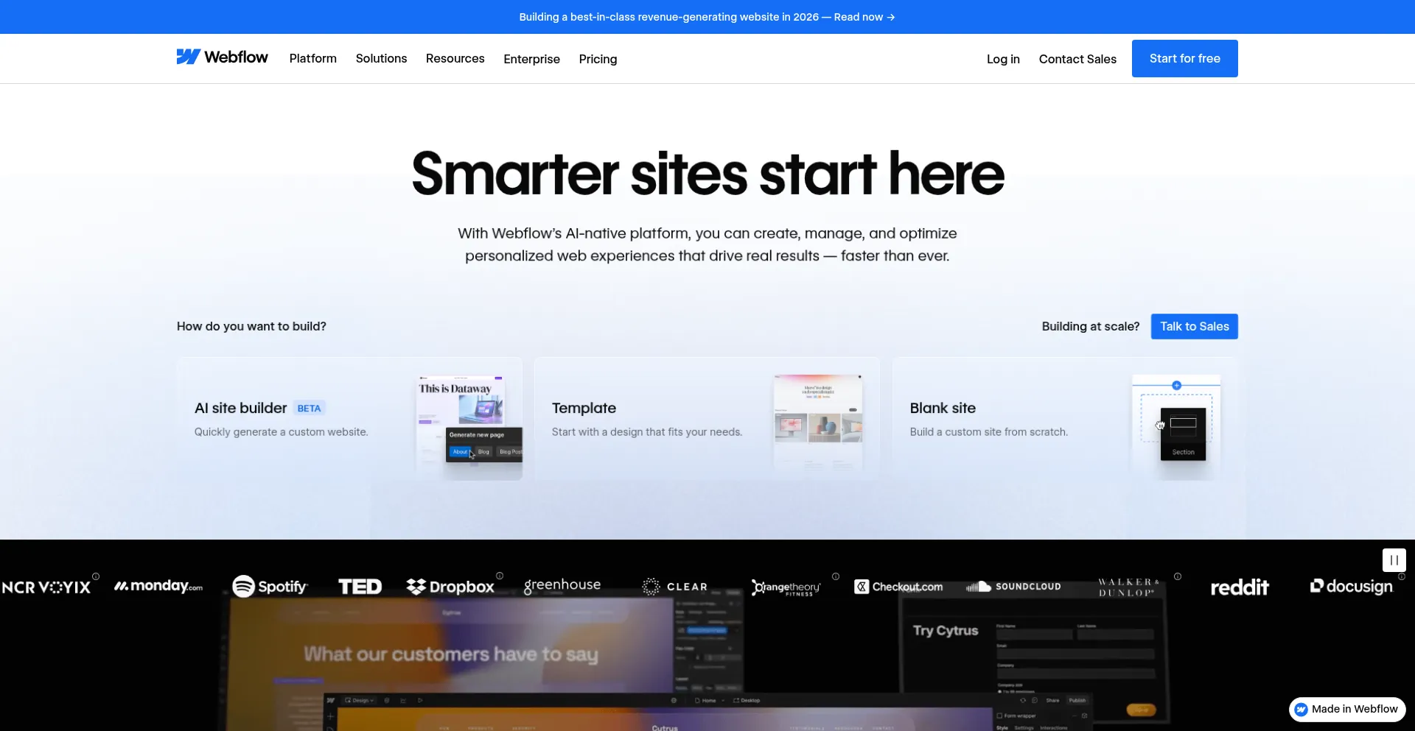Expand the Platform navigation menu
Image resolution: width=1415 pixels, height=731 pixels.
click(x=312, y=58)
